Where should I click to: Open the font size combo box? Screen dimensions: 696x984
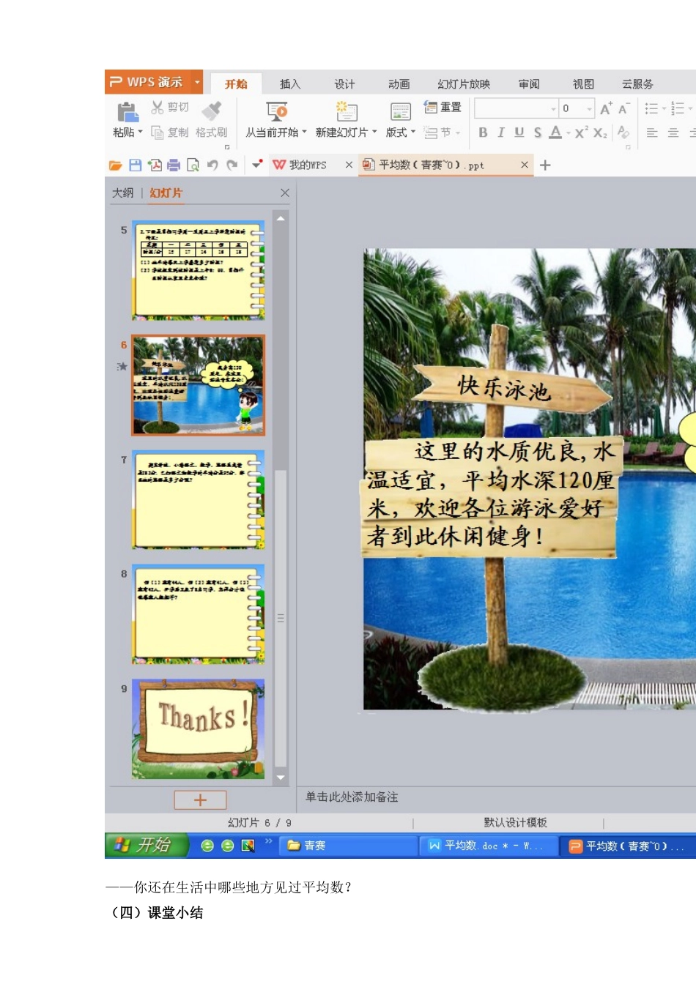point(577,108)
